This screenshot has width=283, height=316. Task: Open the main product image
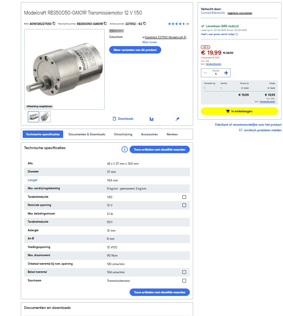(x=64, y=69)
